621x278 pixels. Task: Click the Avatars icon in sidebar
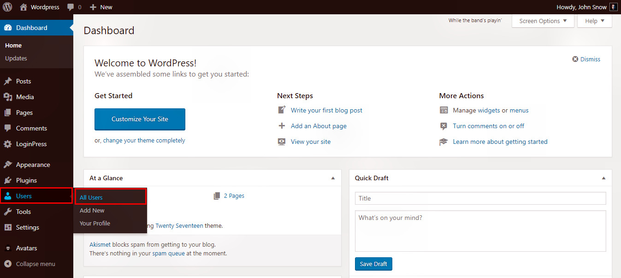(8, 248)
